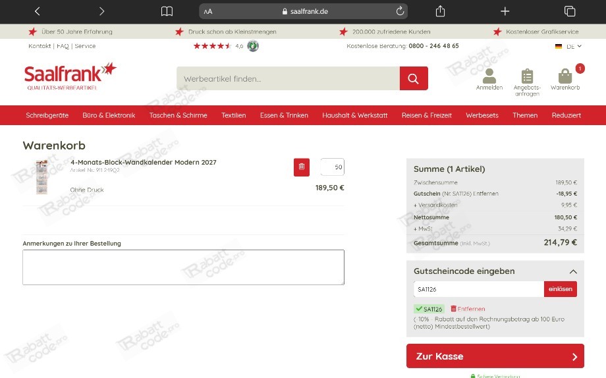The width and height of the screenshot is (606, 378).
Task: Open the Themen menu
Action: pyautogui.click(x=525, y=115)
